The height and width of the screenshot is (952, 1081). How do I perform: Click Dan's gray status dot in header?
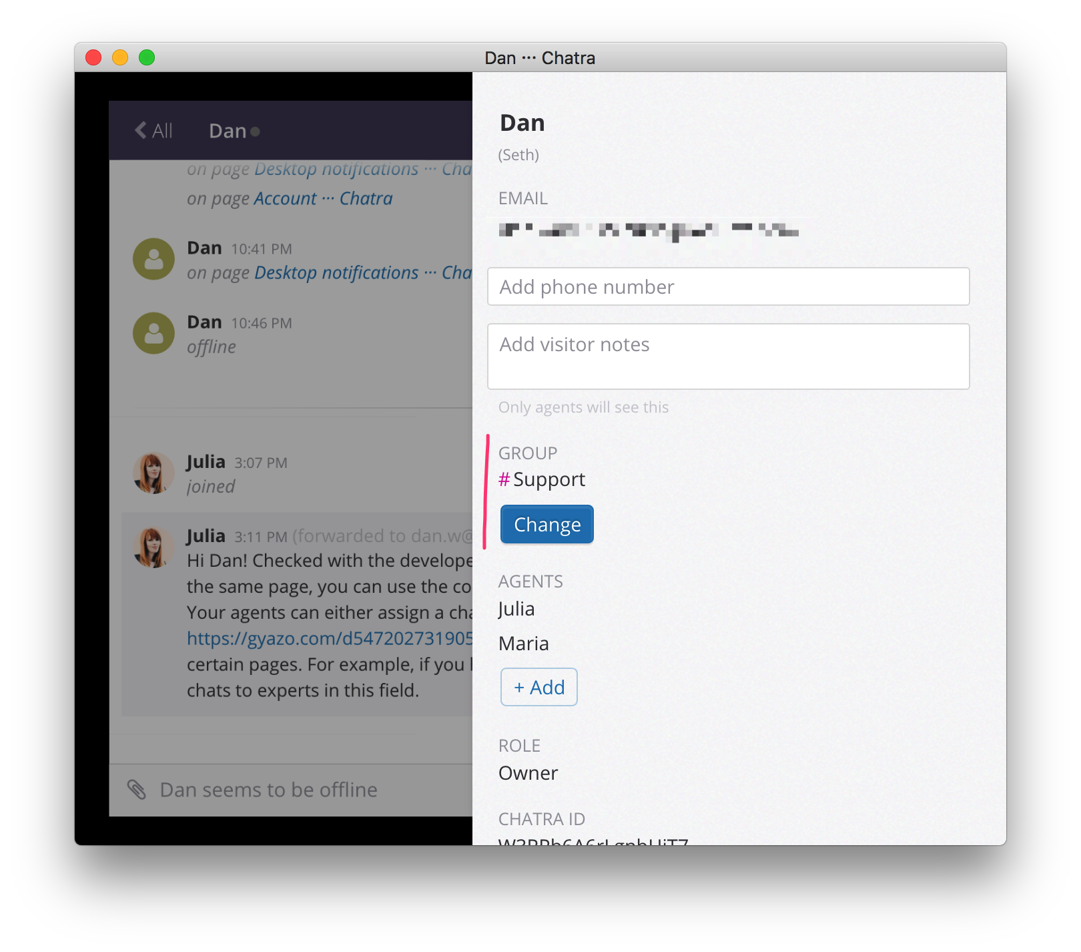click(x=255, y=132)
